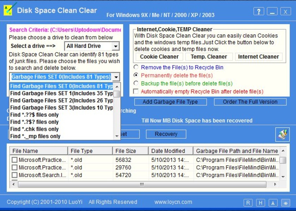Click results table vertical scroll down arrow
Viewport: 296px width, 211px height.
click(283, 177)
